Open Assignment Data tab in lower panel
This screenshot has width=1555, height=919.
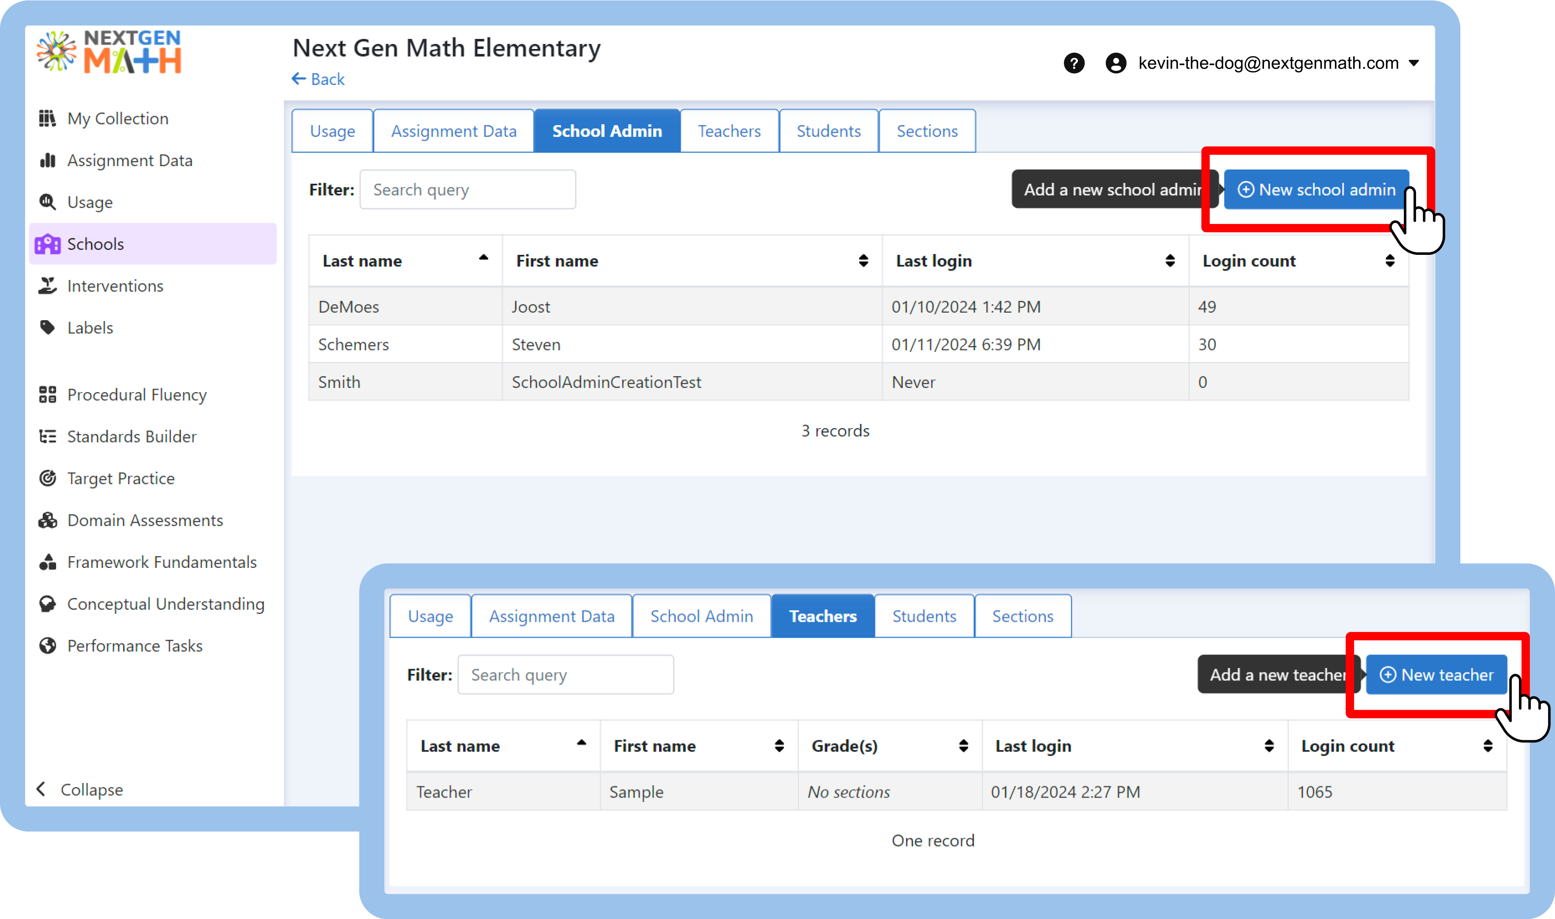[x=551, y=616]
